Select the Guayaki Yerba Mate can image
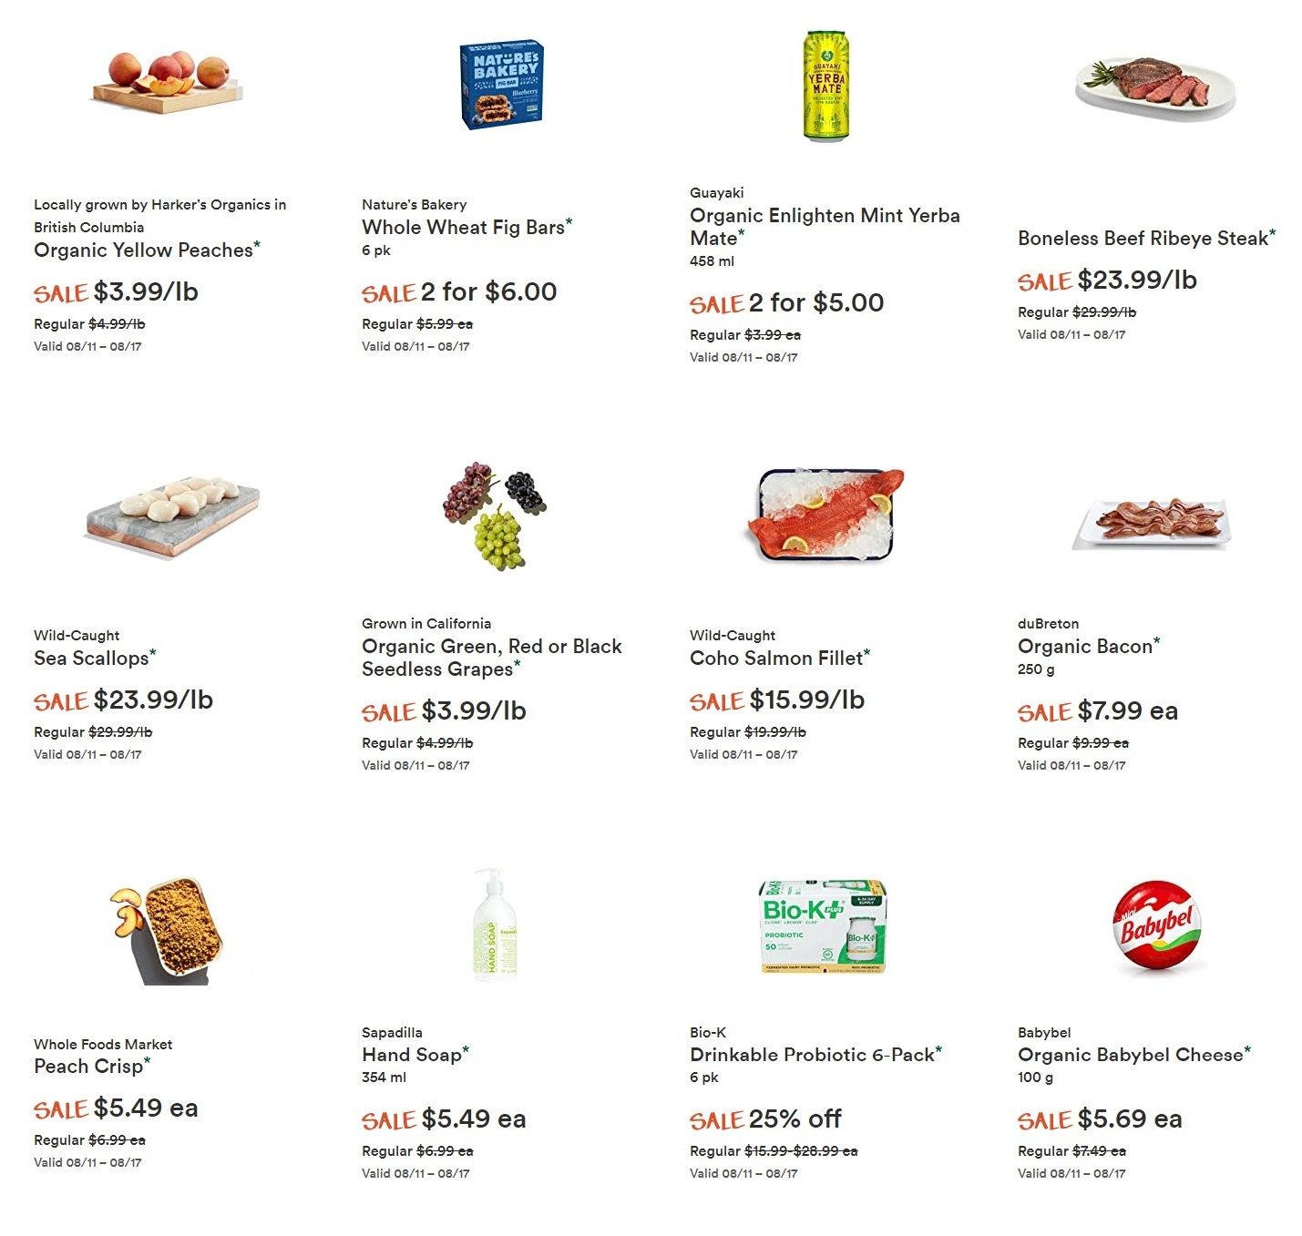1302x1236 pixels. click(826, 86)
